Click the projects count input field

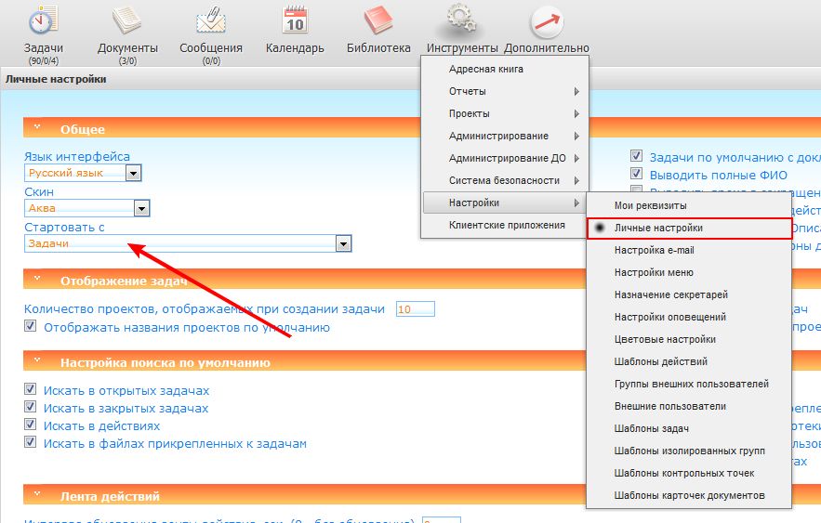coord(415,309)
